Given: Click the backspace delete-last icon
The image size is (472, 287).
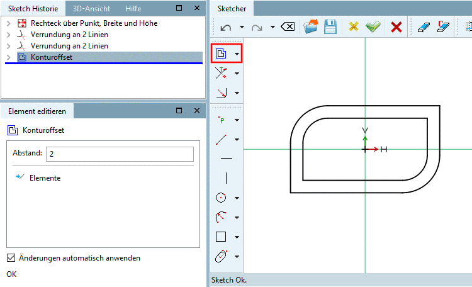Looking at the screenshot, I should (x=288, y=27).
